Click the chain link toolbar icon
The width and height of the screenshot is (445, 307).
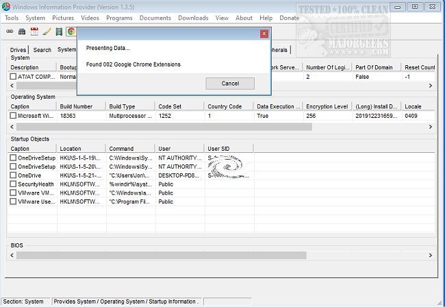[x=10, y=32]
